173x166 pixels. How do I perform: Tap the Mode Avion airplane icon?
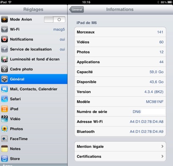4,19
